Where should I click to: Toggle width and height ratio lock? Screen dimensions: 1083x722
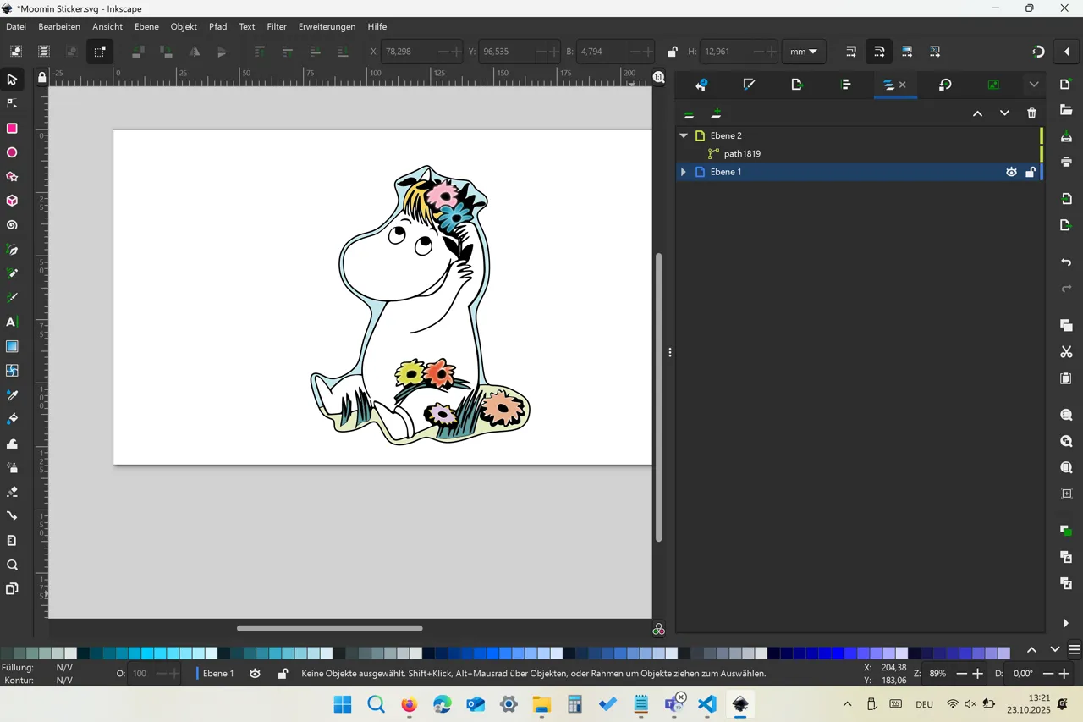point(672,52)
